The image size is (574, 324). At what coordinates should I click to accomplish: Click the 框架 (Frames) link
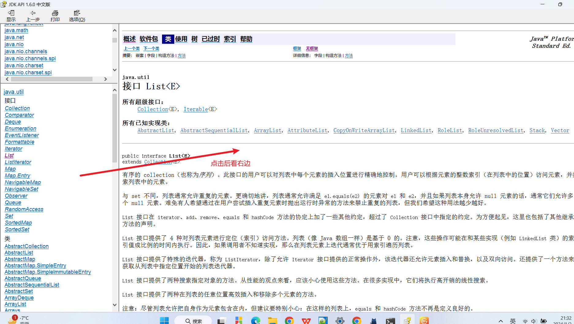pyautogui.click(x=297, y=48)
